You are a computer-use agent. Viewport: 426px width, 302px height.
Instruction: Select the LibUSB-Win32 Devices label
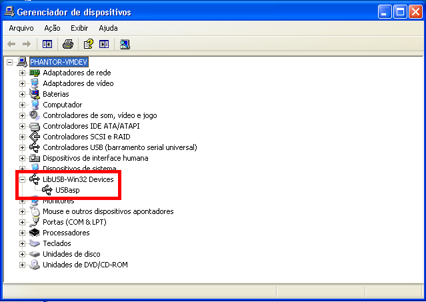pyautogui.click(x=78, y=179)
